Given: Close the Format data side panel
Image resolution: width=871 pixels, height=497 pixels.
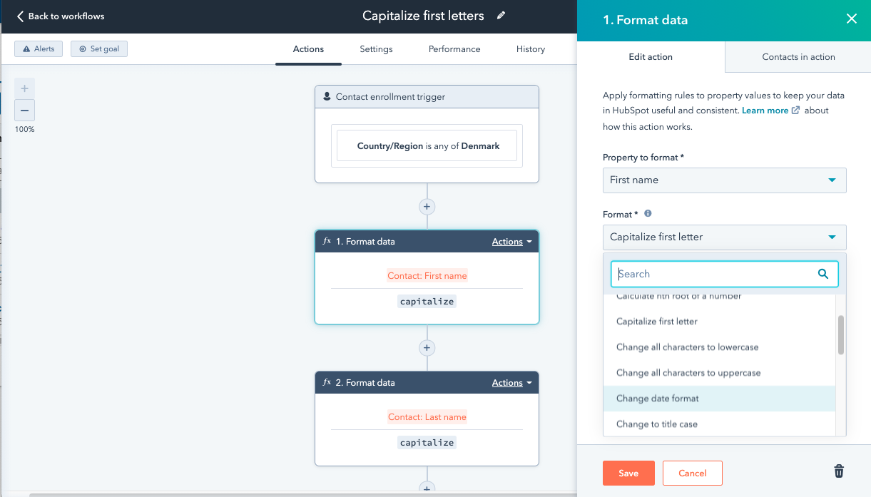Looking at the screenshot, I should click(851, 19).
